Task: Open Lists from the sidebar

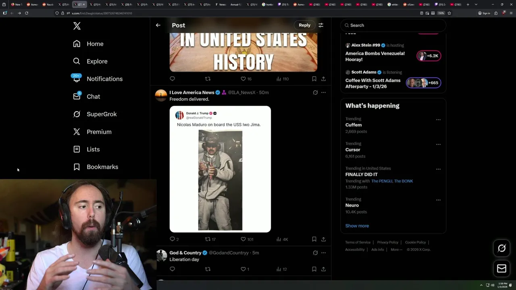Action: [86, 149]
